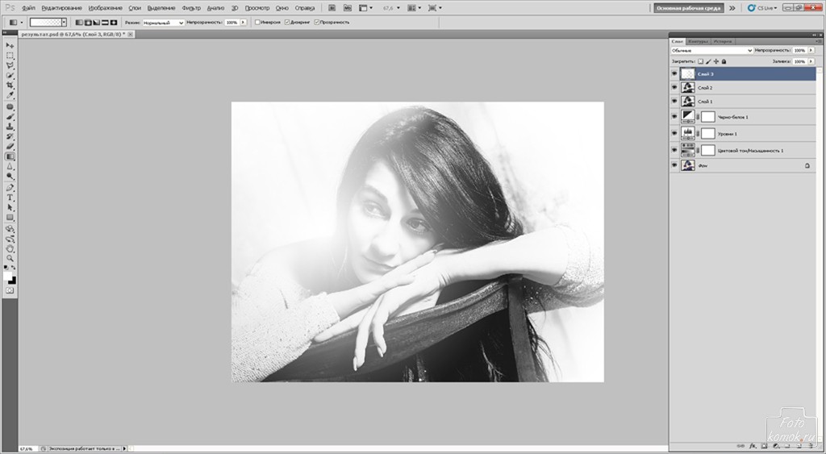Select the History Brush tool

[x=10, y=136]
